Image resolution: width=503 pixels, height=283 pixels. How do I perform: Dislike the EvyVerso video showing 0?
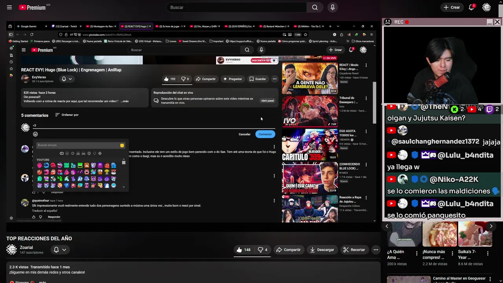pos(185,79)
